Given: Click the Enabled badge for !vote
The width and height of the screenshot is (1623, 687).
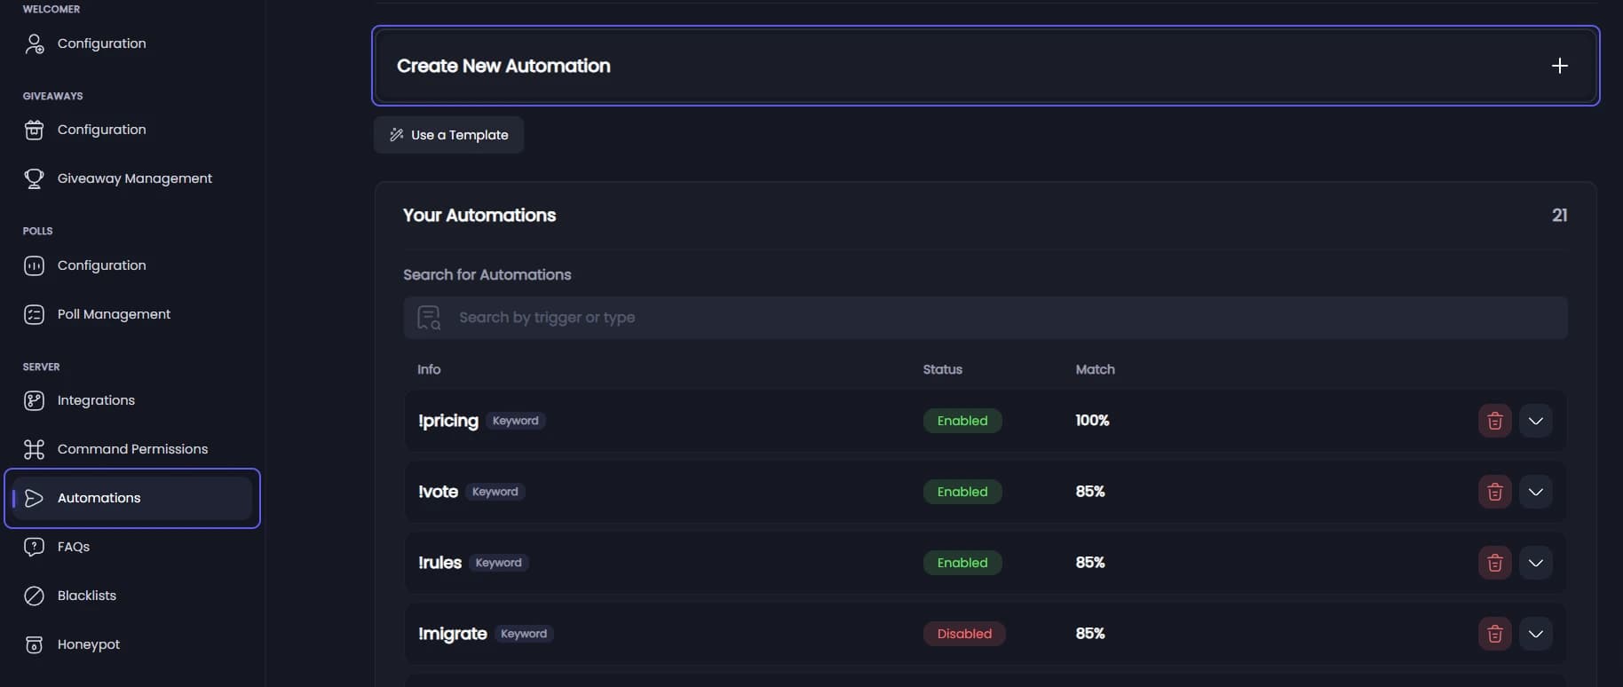Looking at the screenshot, I should pyautogui.click(x=962, y=492).
